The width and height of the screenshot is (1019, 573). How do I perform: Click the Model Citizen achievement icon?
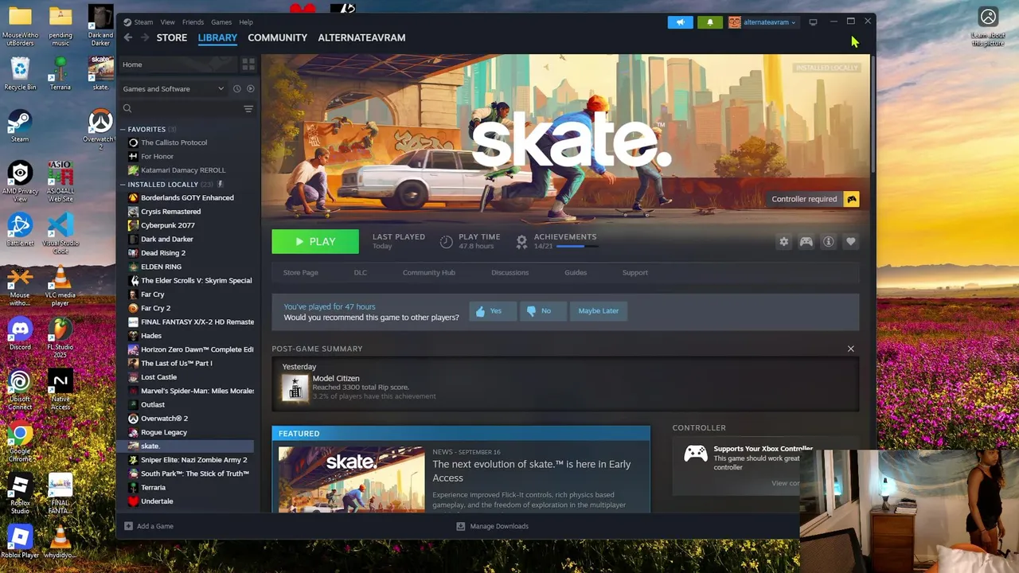point(295,388)
